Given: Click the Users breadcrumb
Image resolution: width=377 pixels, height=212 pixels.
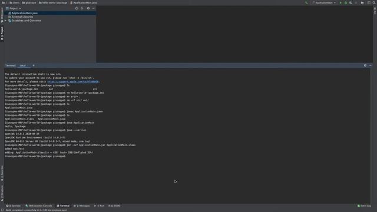Looking at the screenshot, I should tap(15, 2).
